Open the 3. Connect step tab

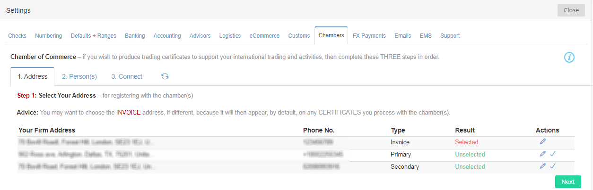click(x=127, y=76)
